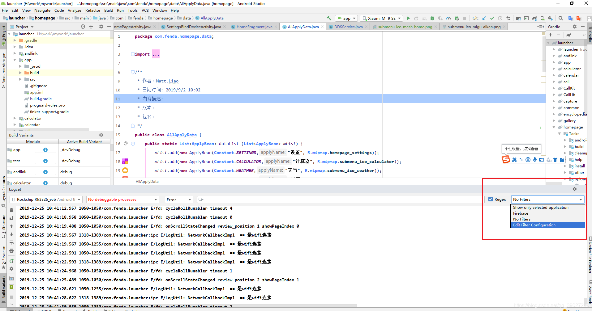The width and height of the screenshot is (592, 311).
Task: Open the No Filters combo box
Action: [547, 200]
